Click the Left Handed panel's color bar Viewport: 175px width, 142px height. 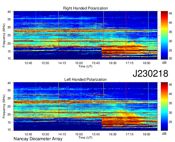pos(164,106)
